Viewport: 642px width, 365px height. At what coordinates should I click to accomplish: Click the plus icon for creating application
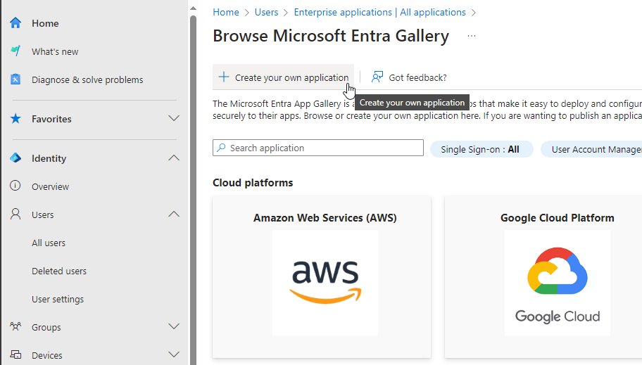tap(224, 77)
